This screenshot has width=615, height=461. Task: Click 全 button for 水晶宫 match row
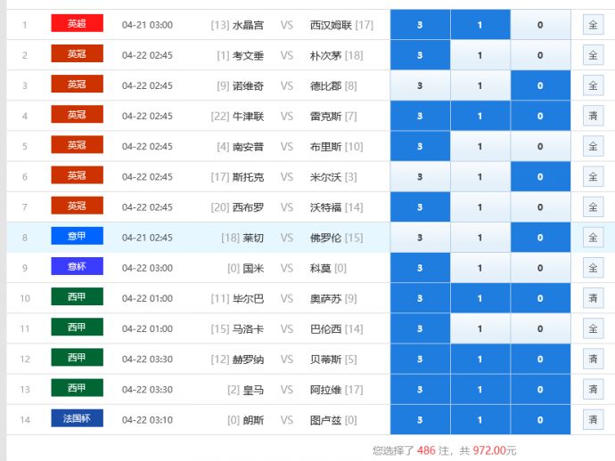coord(593,25)
